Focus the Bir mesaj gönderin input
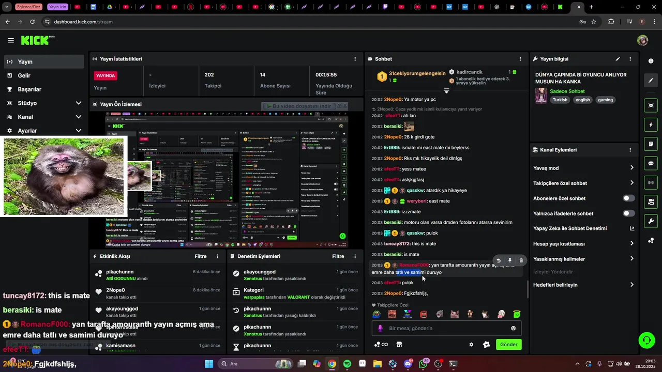The image size is (662, 372). pos(446,328)
